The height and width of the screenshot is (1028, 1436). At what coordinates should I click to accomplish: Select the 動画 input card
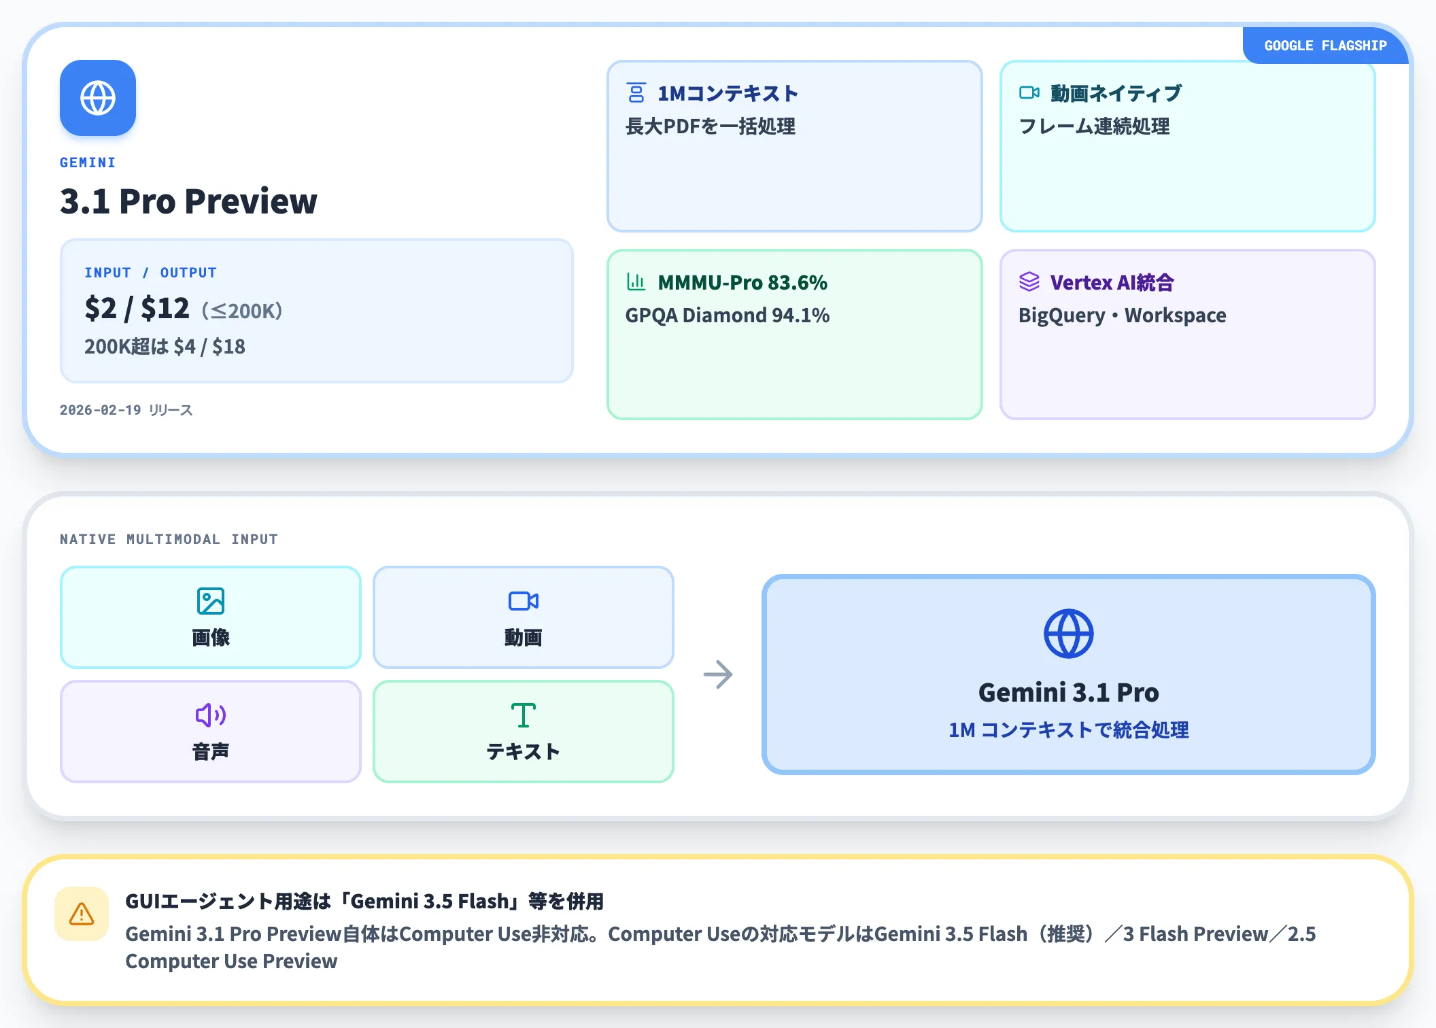tap(524, 617)
